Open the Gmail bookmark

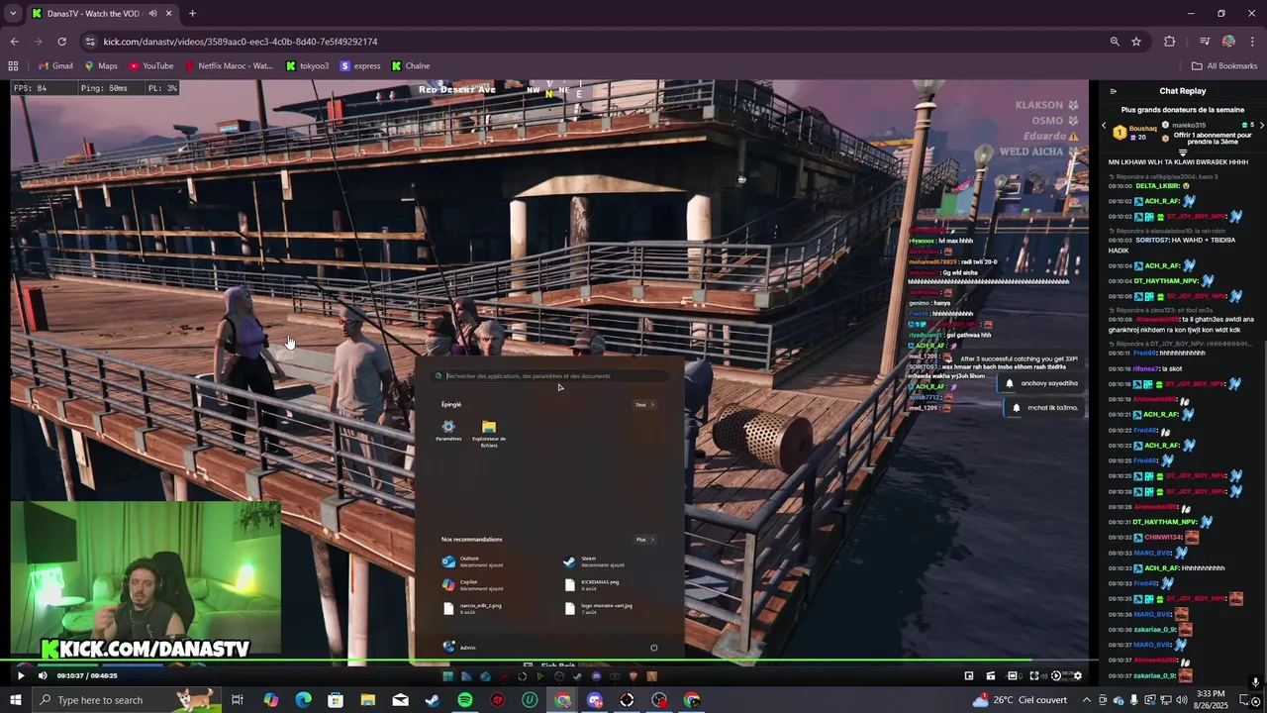click(x=54, y=66)
